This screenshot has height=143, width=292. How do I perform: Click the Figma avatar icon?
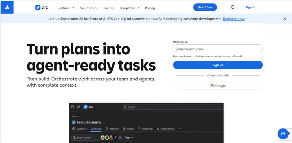[x=116, y=138]
